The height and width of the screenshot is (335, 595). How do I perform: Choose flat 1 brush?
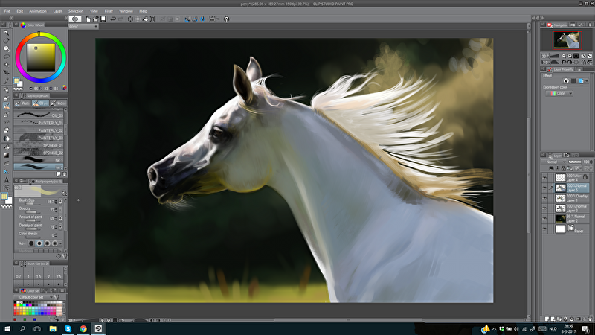[x=39, y=160]
